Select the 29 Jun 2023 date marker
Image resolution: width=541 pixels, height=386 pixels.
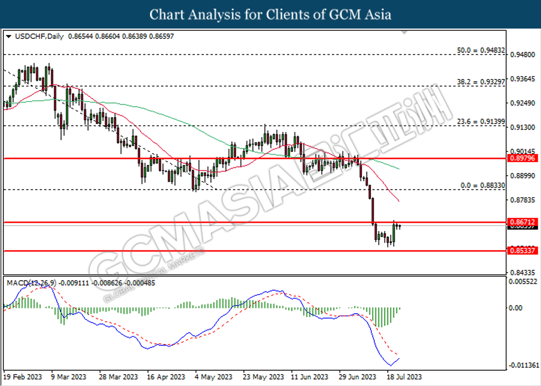[357, 377]
